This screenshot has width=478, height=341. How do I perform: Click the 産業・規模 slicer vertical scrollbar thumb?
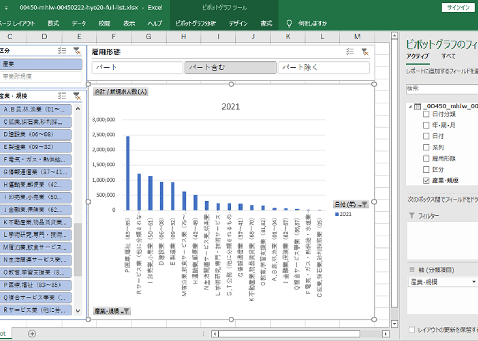tap(78, 250)
